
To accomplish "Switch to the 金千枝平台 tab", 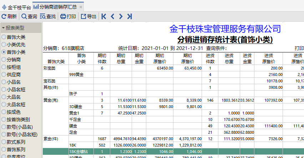I will point(16,7).
